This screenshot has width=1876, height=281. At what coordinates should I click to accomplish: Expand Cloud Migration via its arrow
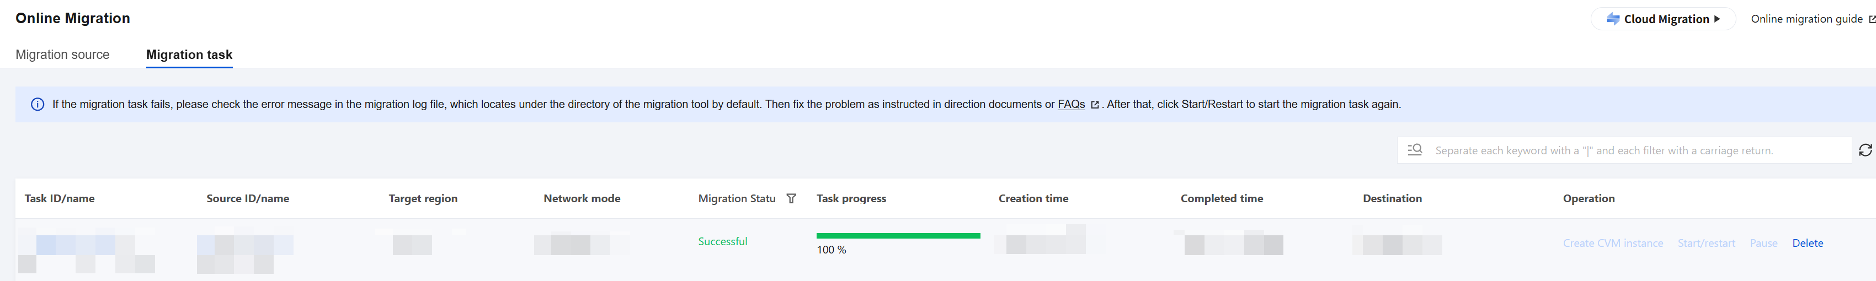point(1717,19)
